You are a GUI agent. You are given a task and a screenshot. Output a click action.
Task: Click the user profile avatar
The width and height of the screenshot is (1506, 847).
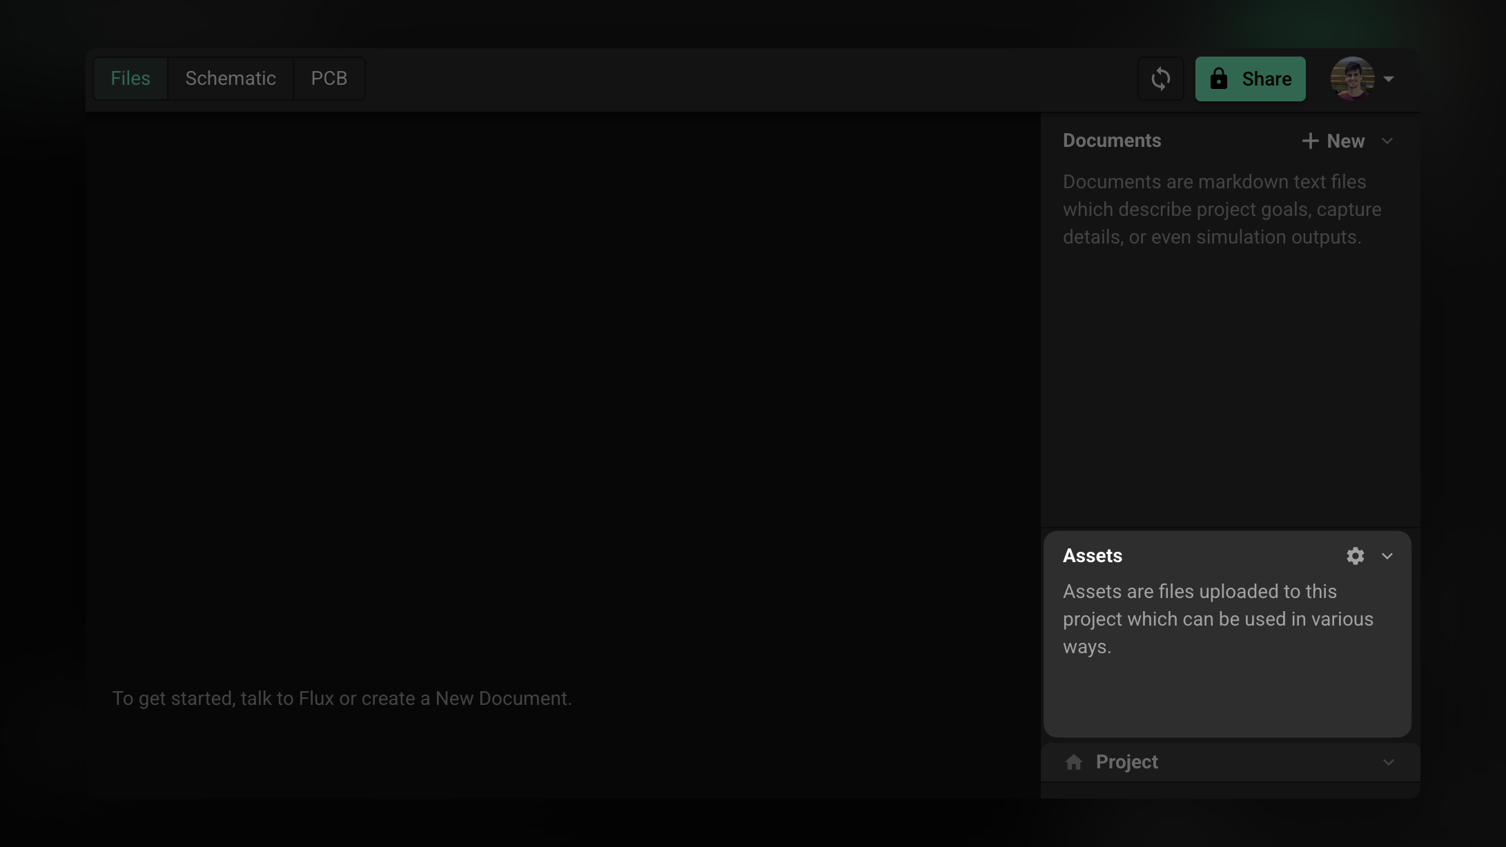[1351, 79]
